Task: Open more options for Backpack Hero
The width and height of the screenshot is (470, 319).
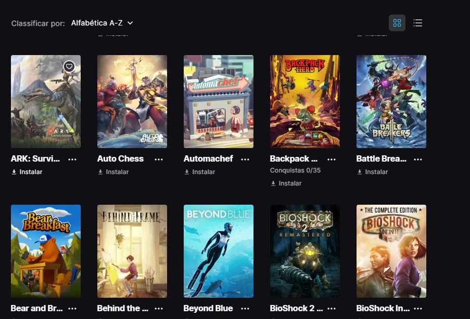Action: tap(331, 159)
